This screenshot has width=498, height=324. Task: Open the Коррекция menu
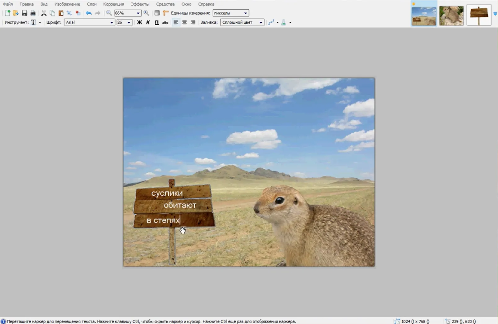pyautogui.click(x=113, y=4)
